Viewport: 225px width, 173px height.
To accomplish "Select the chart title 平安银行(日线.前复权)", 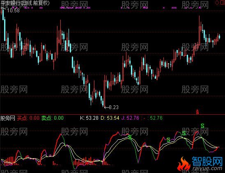I will (x=25, y=3).
